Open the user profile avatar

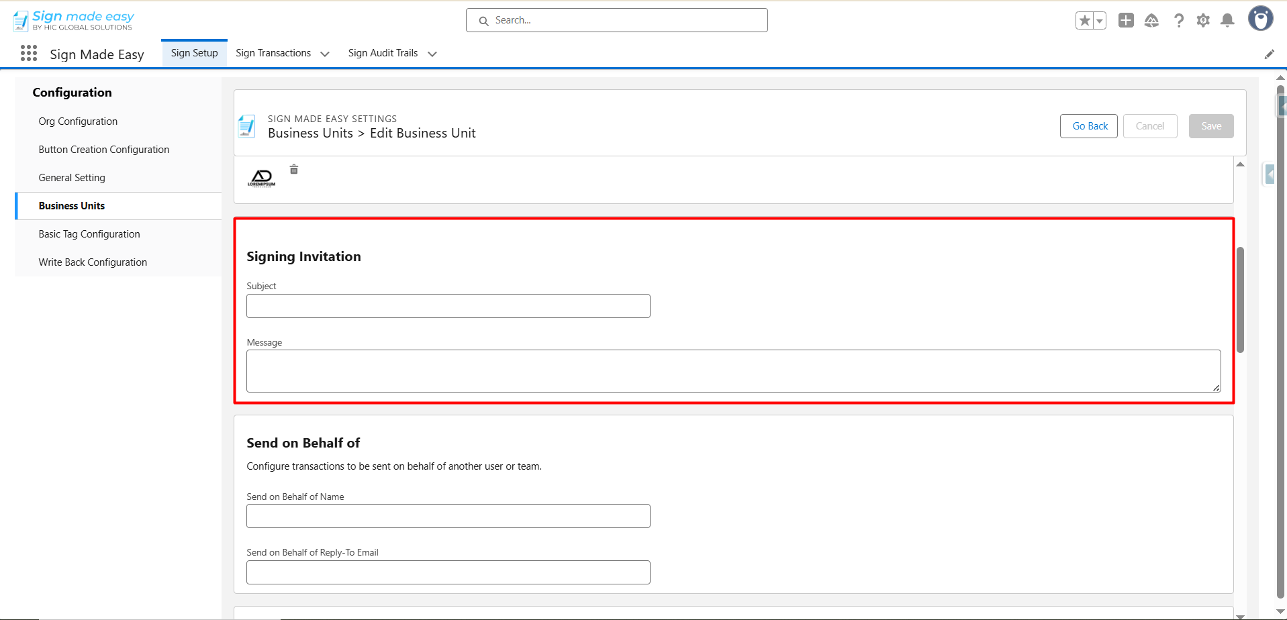coord(1260,19)
